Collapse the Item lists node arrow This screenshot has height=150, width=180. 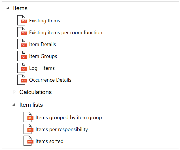(14, 105)
